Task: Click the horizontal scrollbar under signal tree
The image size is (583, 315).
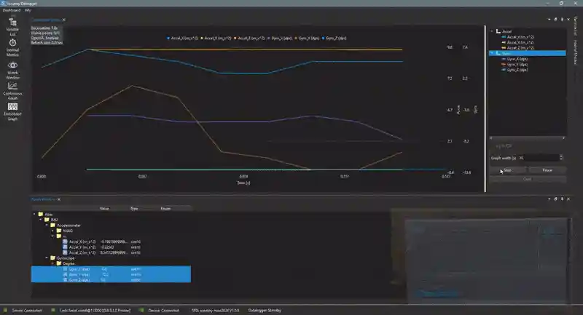Action: click(527, 138)
